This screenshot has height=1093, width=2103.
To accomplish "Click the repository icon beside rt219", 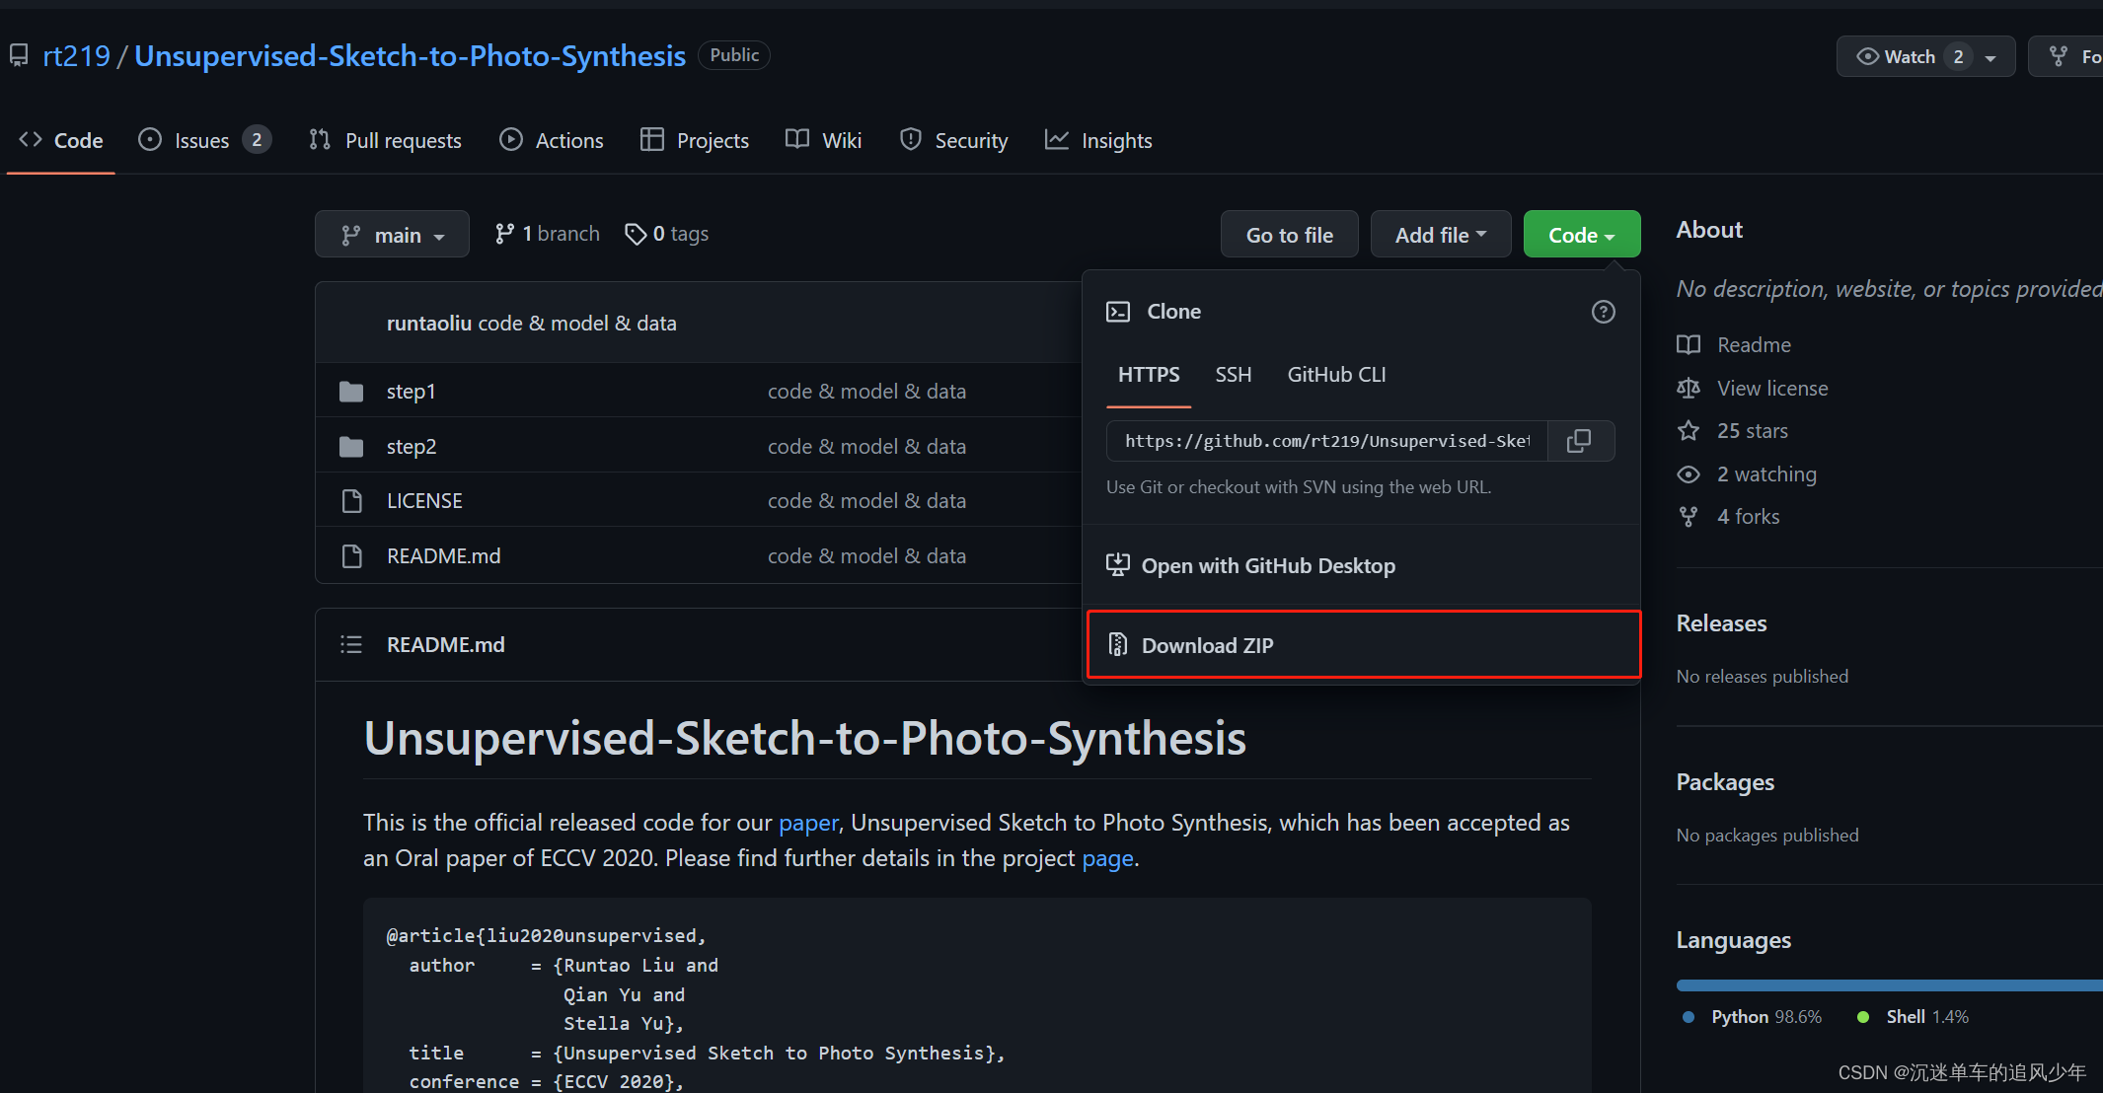I will (x=19, y=56).
